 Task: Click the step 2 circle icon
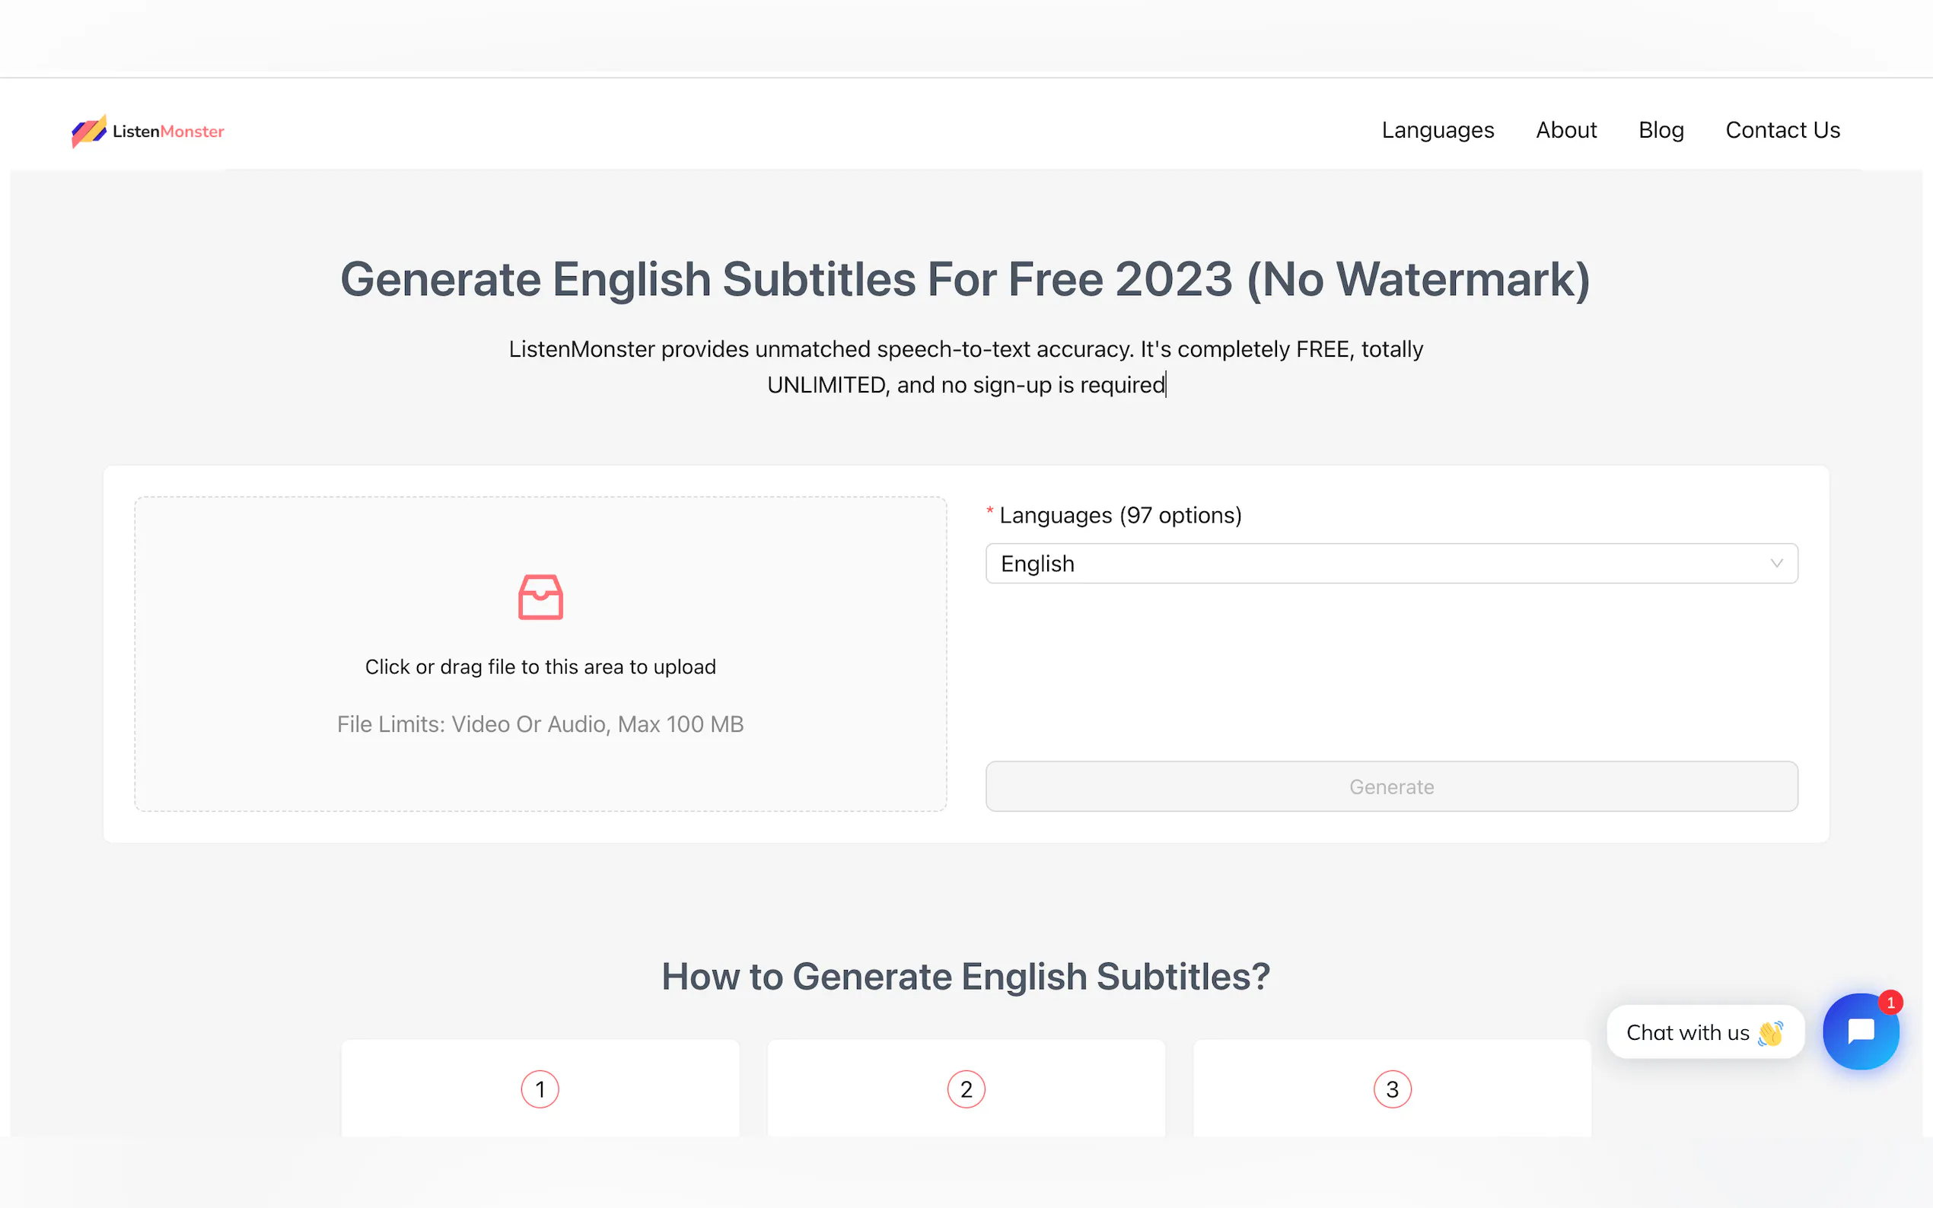point(966,1089)
